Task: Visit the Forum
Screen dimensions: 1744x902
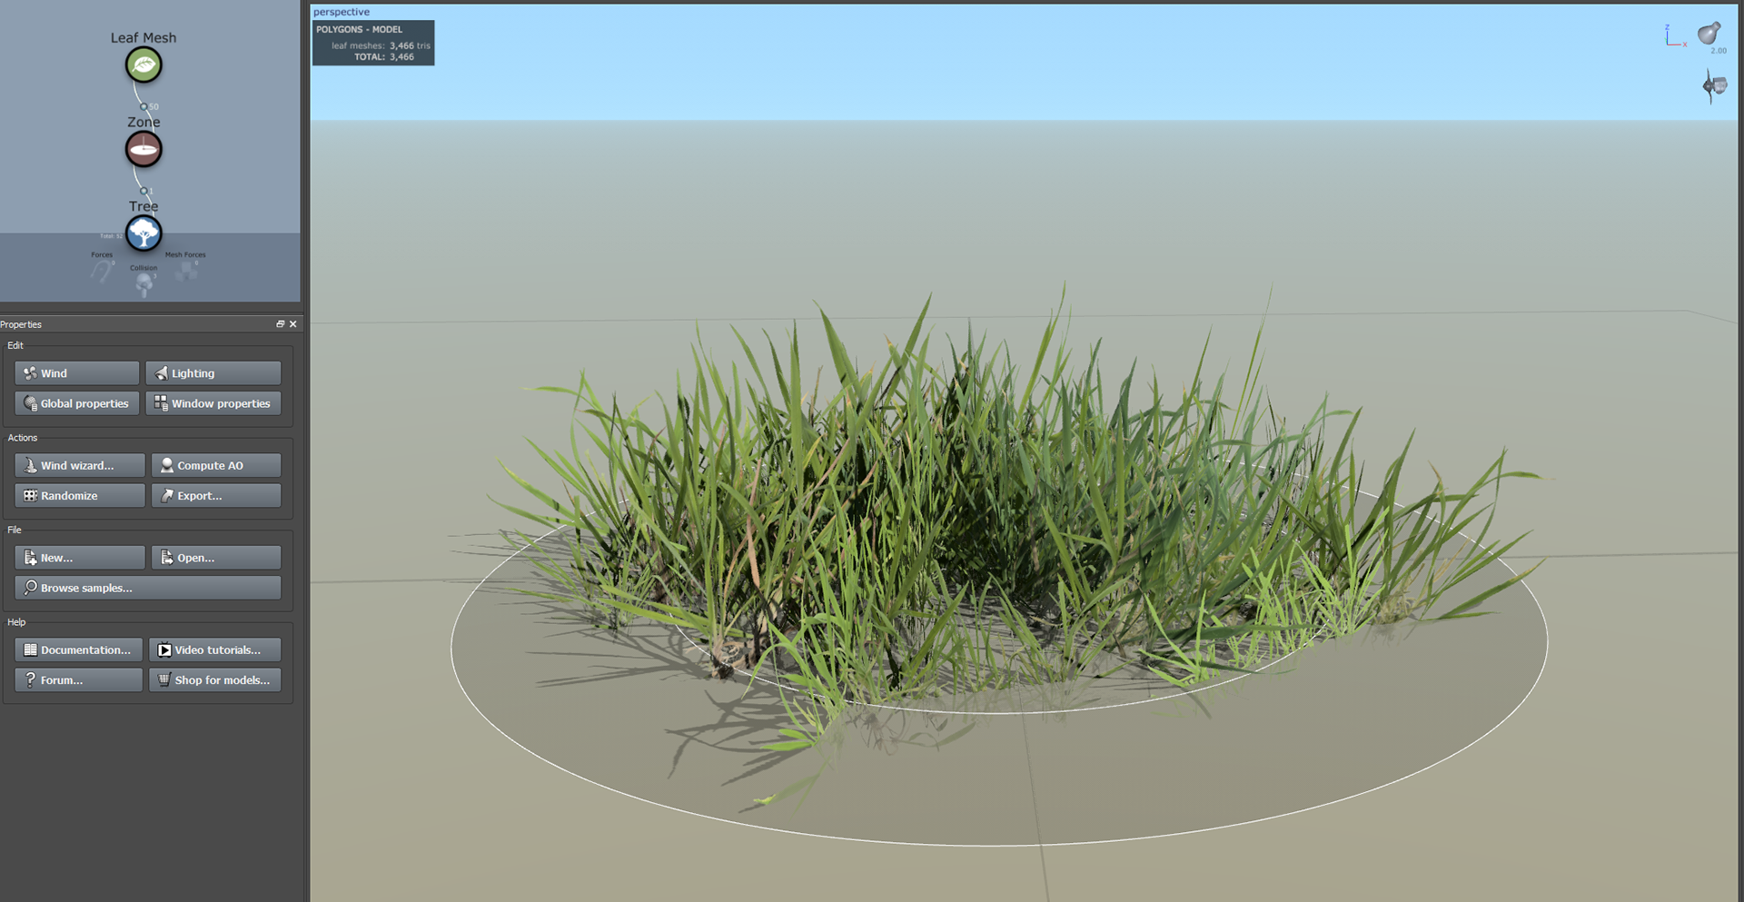Action: click(x=79, y=680)
